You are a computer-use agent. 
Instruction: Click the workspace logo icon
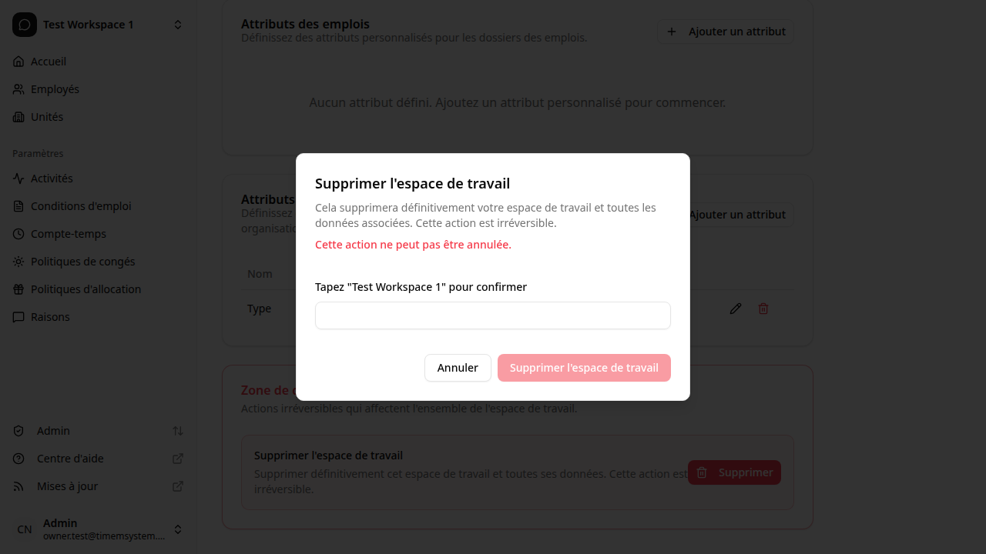coord(25,25)
